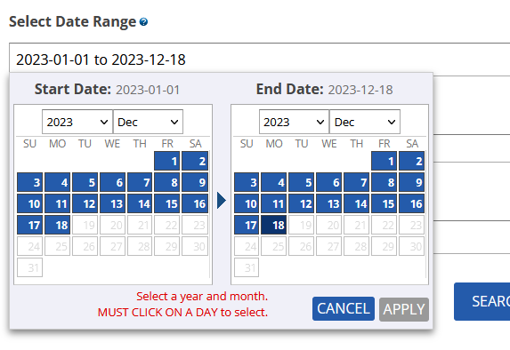This screenshot has width=510, height=350.
Task: Choose day 16 in the Start Date calendar
Action: [195, 203]
